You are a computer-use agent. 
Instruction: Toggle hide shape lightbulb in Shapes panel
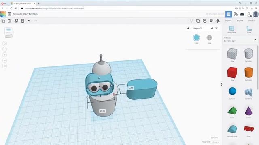pos(217,28)
